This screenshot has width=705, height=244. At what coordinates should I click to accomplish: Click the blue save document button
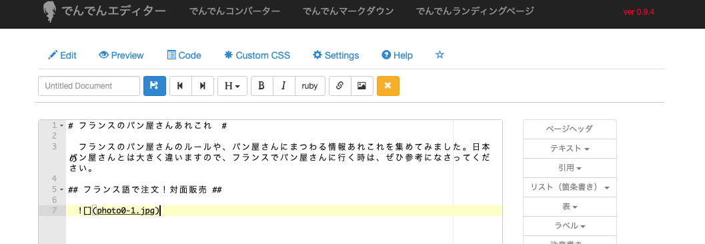(155, 86)
